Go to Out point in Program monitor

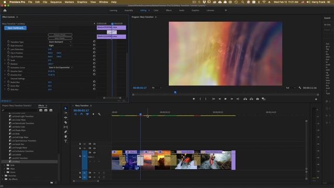(x=238, y=99)
